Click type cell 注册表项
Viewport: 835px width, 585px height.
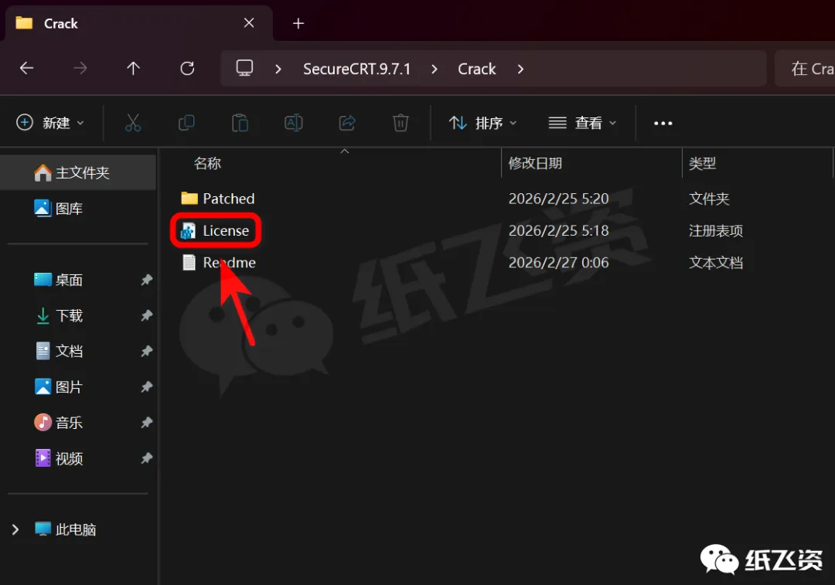tap(716, 230)
